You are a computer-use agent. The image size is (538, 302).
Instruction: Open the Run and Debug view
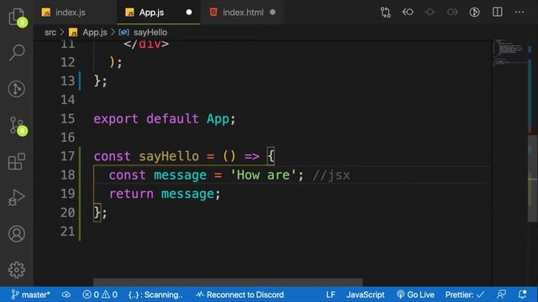(17, 198)
